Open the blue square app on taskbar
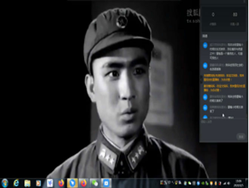 coord(106,183)
